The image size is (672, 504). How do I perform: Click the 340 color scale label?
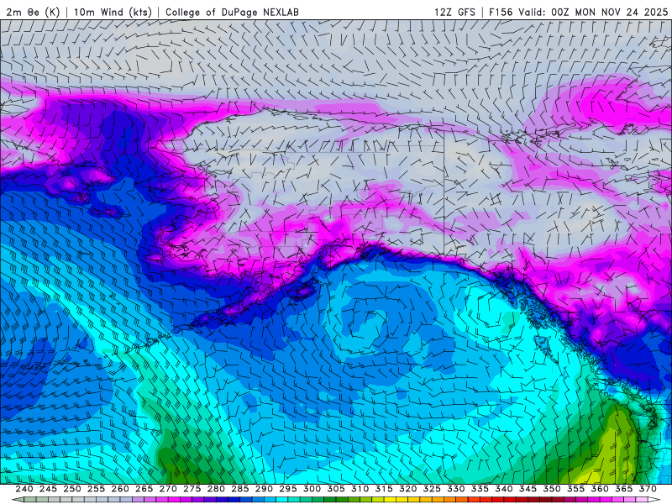click(504, 489)
